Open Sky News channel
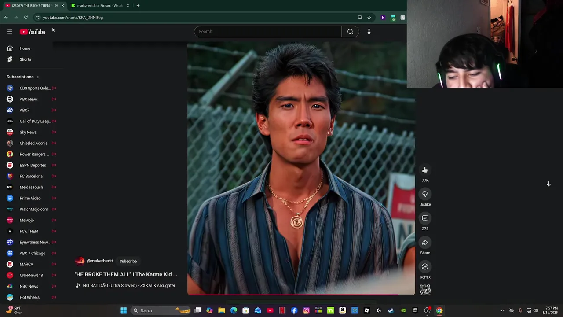 coord(31,132)
